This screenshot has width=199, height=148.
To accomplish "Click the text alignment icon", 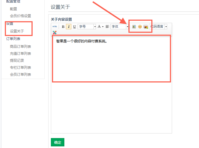I will tap(107, 27).
